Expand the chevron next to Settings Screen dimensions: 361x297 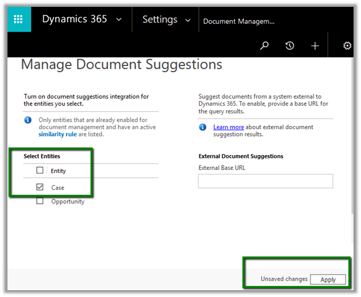click(x=187, y=20)
